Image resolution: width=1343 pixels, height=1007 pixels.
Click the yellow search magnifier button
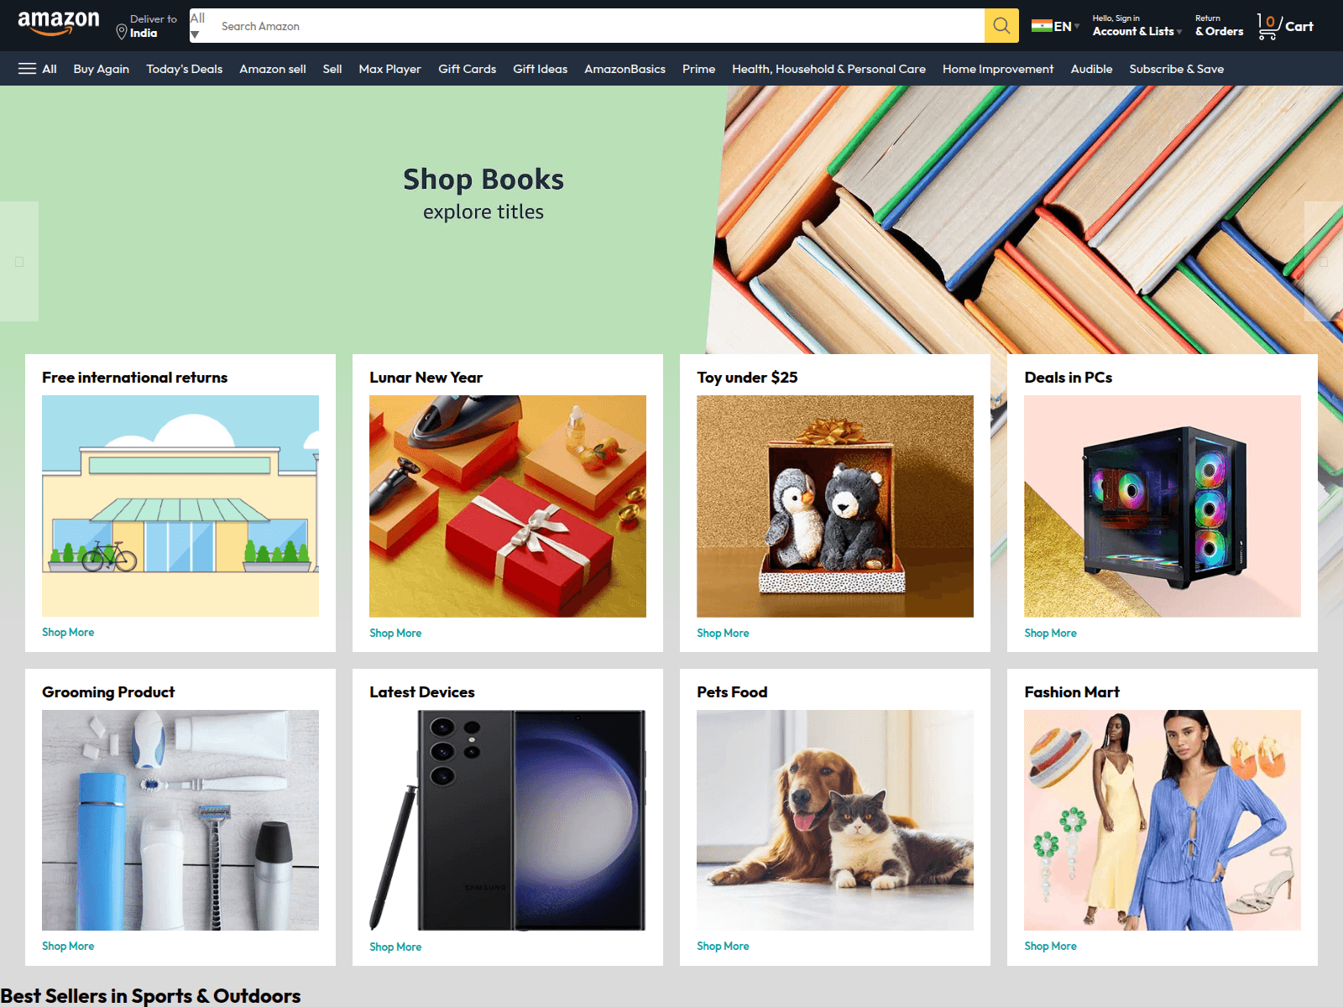1001,26
